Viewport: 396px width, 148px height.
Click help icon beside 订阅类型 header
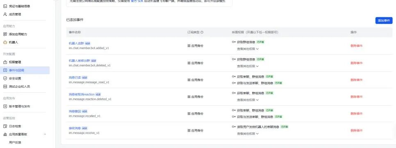click(x=202, y=32)
